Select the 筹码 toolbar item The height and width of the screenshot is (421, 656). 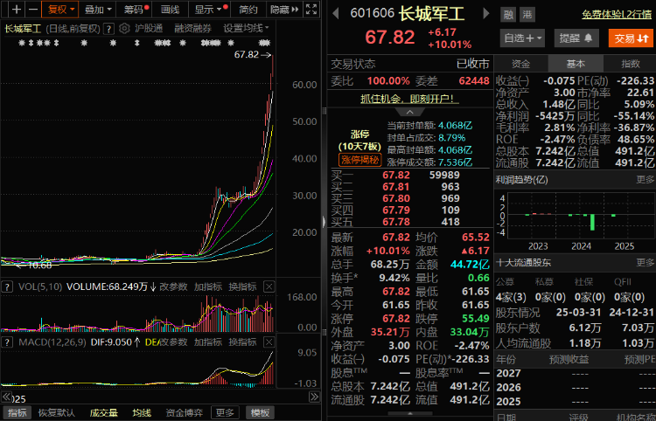point(135,10)
